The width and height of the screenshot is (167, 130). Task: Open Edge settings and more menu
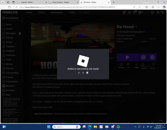(x=159, y=7)
